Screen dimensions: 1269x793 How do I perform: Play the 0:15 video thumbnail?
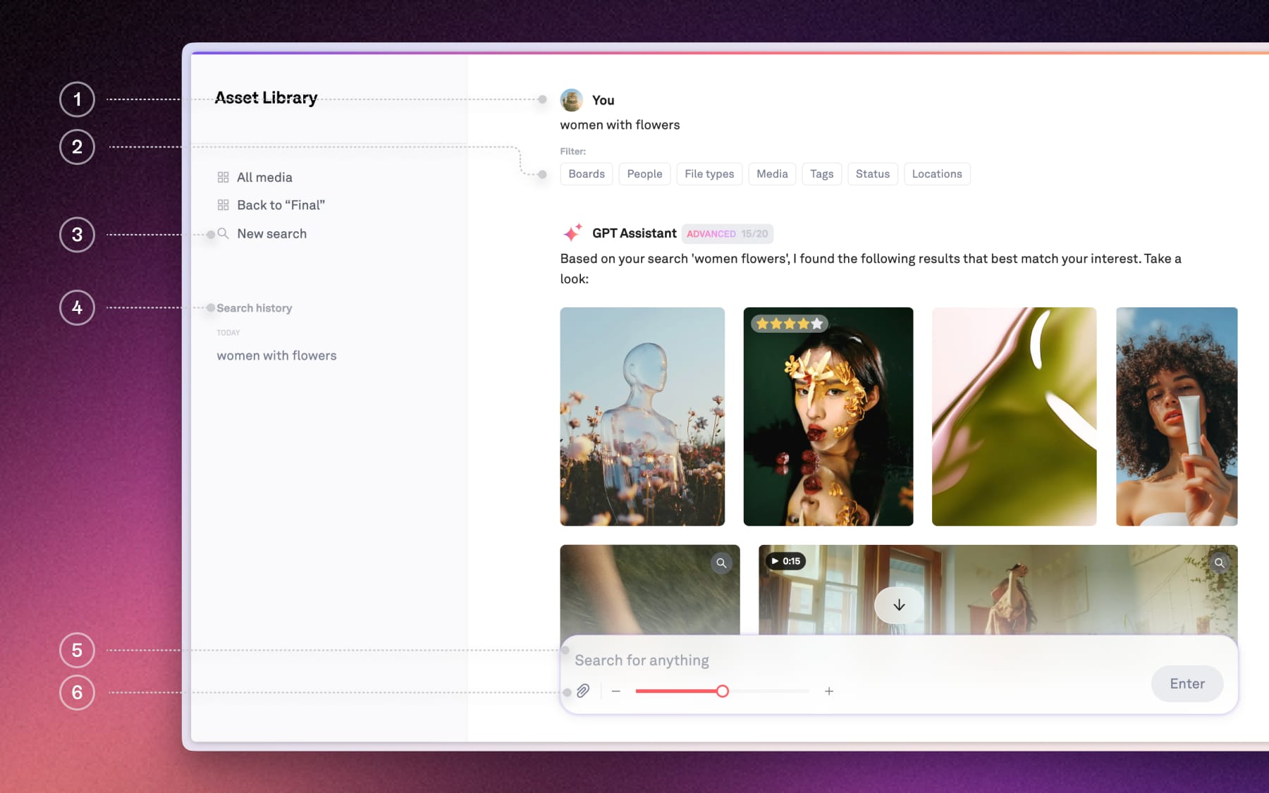(x=785, y=561)
